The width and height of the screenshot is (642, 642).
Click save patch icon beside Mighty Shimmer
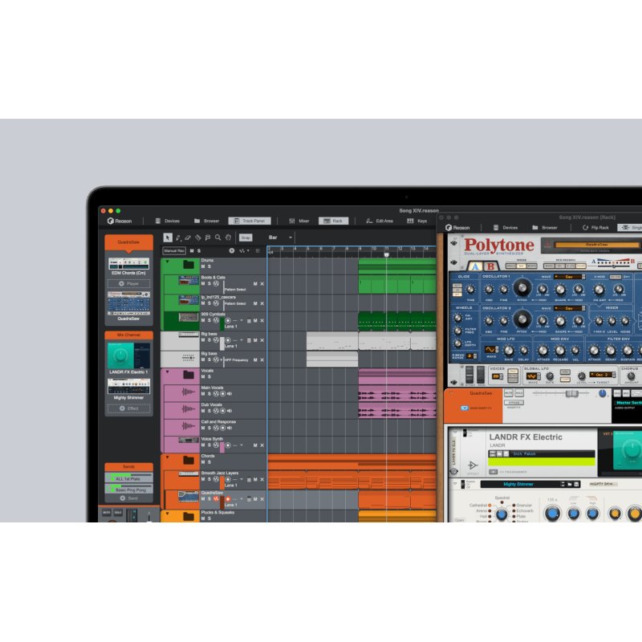[576, 485]
